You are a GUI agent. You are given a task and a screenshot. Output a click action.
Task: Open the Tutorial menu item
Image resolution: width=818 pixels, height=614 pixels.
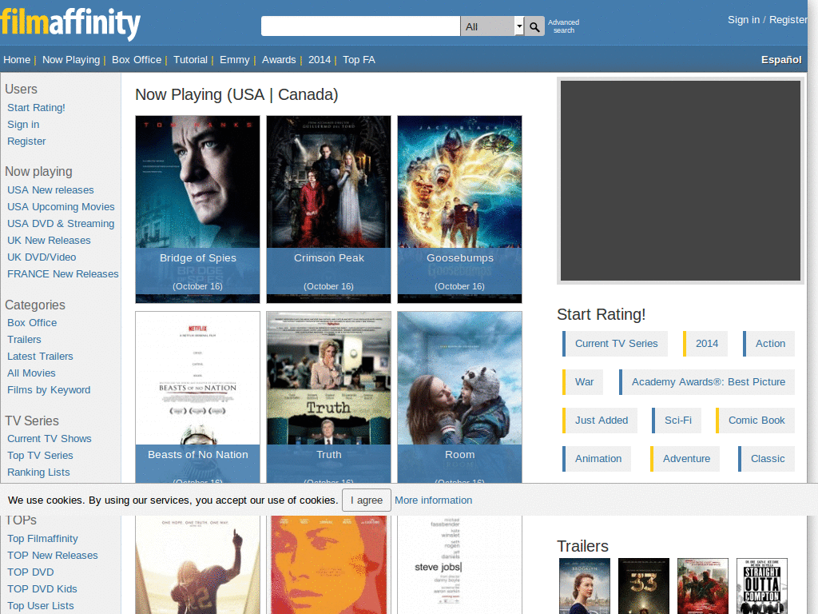click(x=190, y=59)
